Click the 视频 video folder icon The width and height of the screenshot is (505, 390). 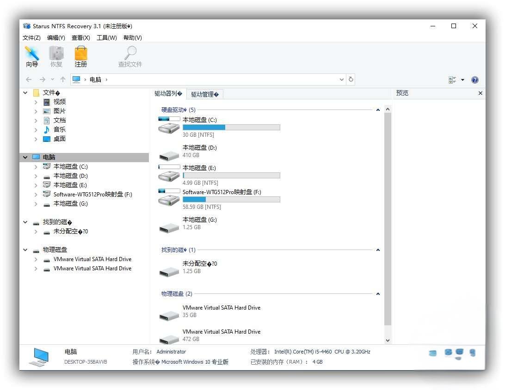pyautogui.click(x=47, y=102)
